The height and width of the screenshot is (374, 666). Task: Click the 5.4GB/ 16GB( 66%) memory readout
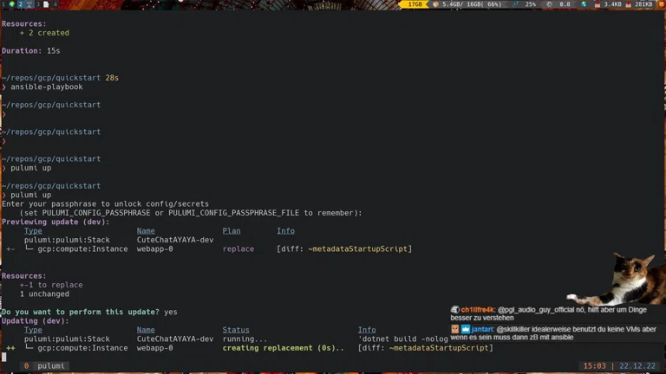coord(472,4)
